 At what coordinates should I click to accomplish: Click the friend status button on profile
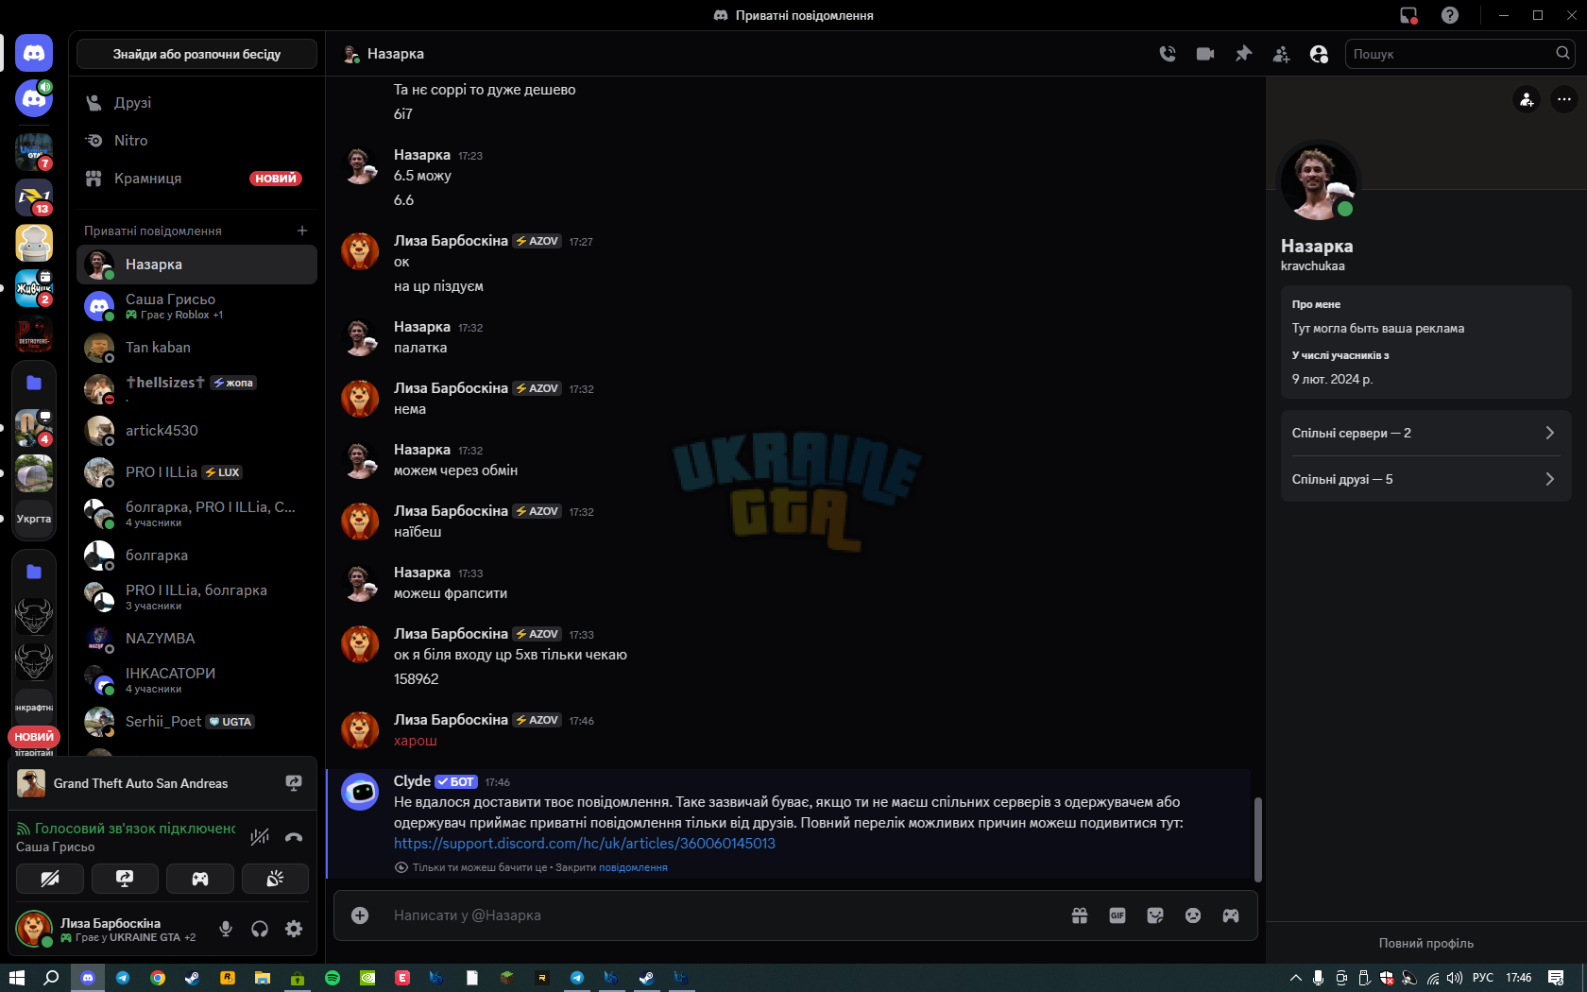1527,99
